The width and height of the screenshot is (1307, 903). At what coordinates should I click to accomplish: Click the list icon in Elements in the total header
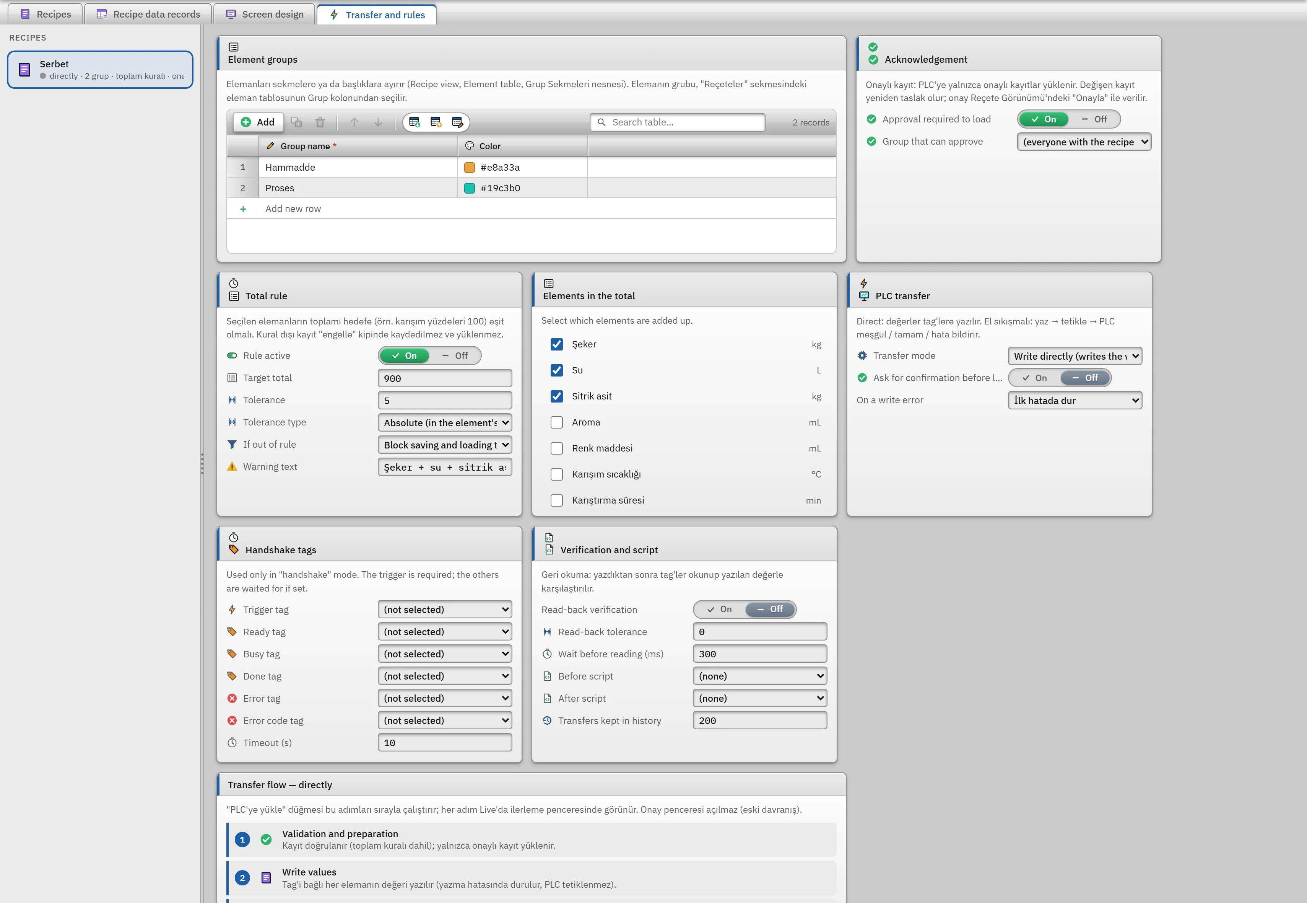[x=548, y=284]
